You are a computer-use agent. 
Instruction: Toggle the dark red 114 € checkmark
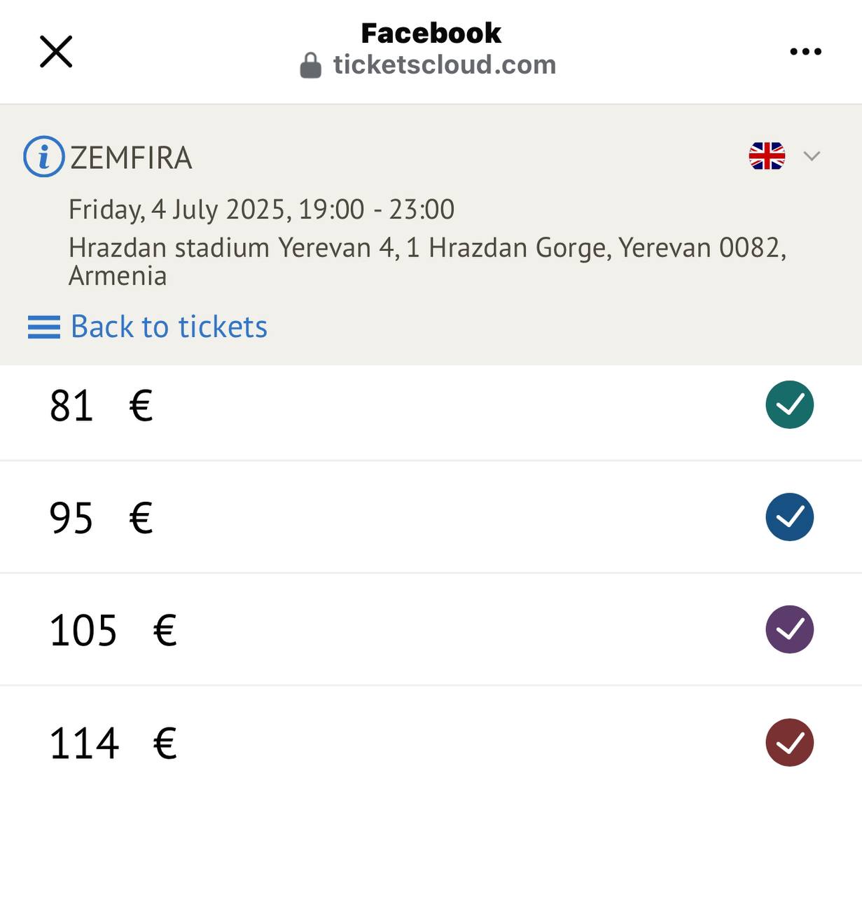click(789, 743)
